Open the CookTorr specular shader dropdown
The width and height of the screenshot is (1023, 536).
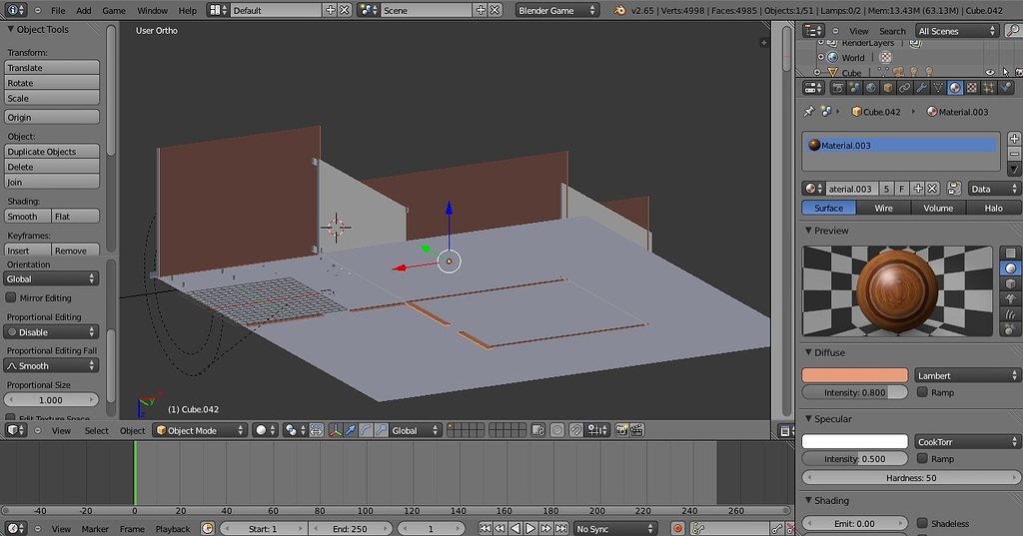(967, 441)
